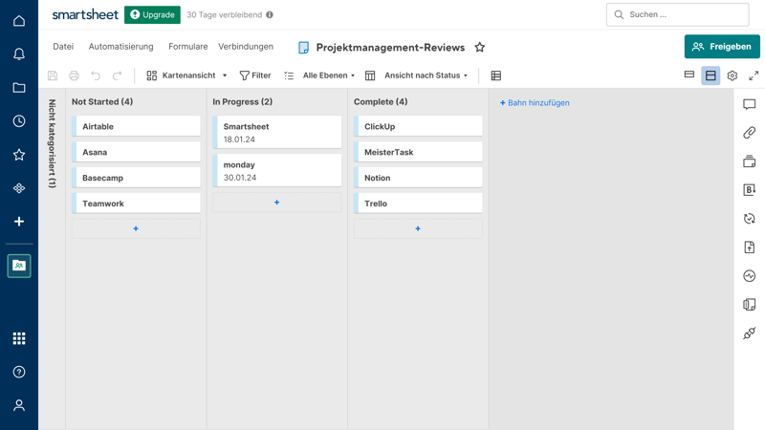Open attachments paperclip icon in right panel
This screenshot has height=430, width=765.
pyautogui.click(x=749, y=133)
